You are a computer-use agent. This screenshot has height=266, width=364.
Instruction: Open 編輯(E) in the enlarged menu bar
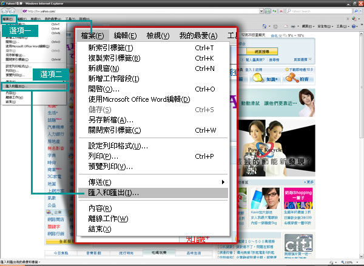[126, 36]
